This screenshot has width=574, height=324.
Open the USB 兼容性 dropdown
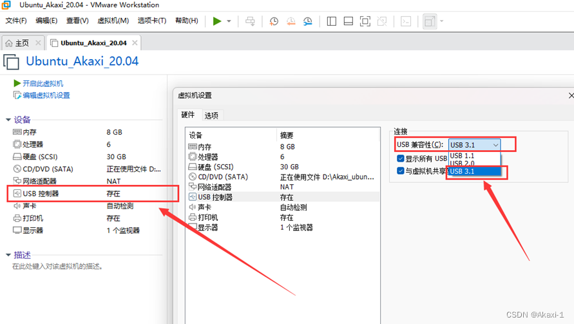[474, 145]
